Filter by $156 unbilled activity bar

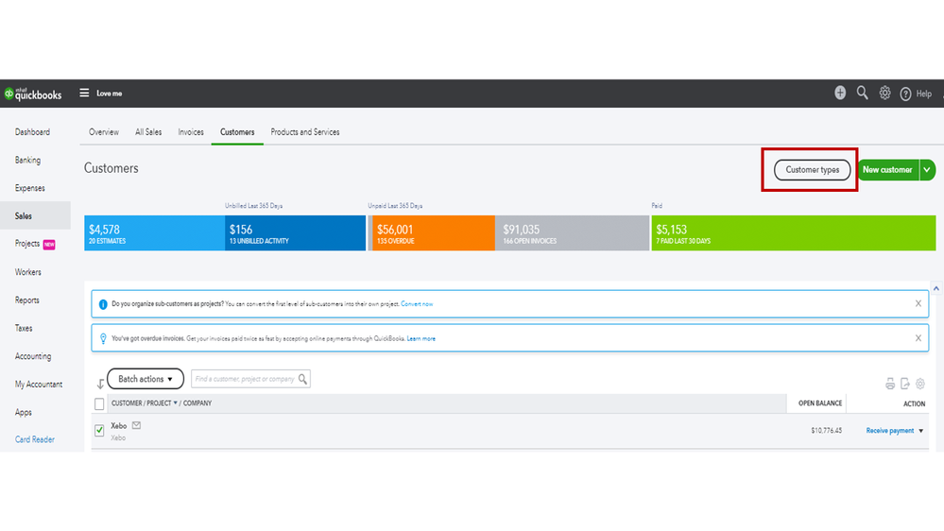[x=295, y=233]
